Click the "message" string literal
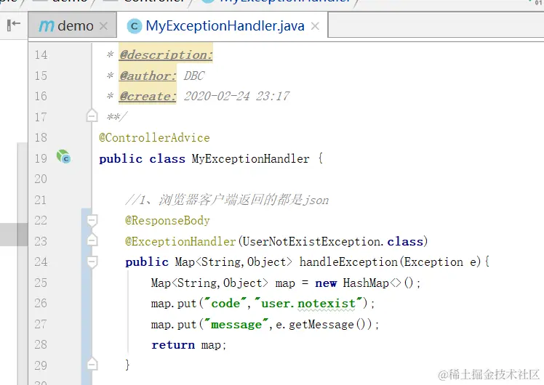Viewport: 544px width, 385px height. click(236, 325)
